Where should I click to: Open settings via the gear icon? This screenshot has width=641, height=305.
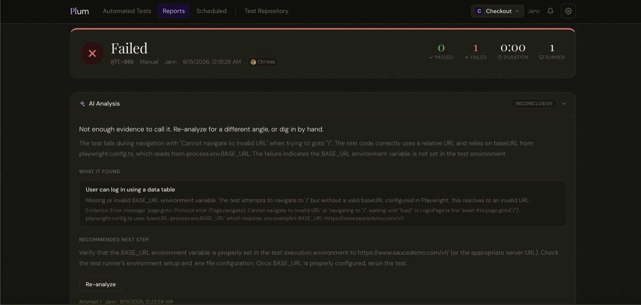coord(569,11)
